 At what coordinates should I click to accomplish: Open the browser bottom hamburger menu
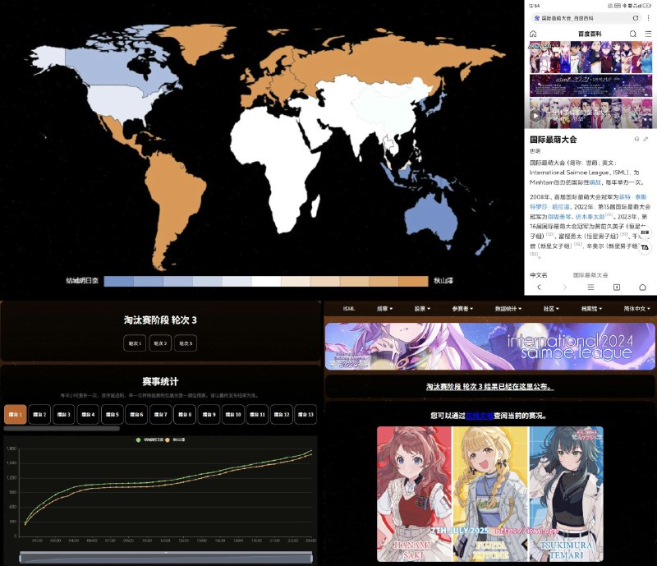pos(590,288)
